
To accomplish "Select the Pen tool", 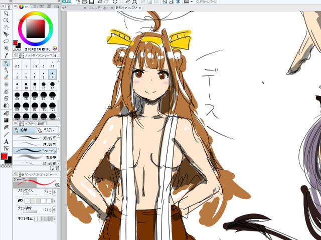I will click(x=6, y=70).
